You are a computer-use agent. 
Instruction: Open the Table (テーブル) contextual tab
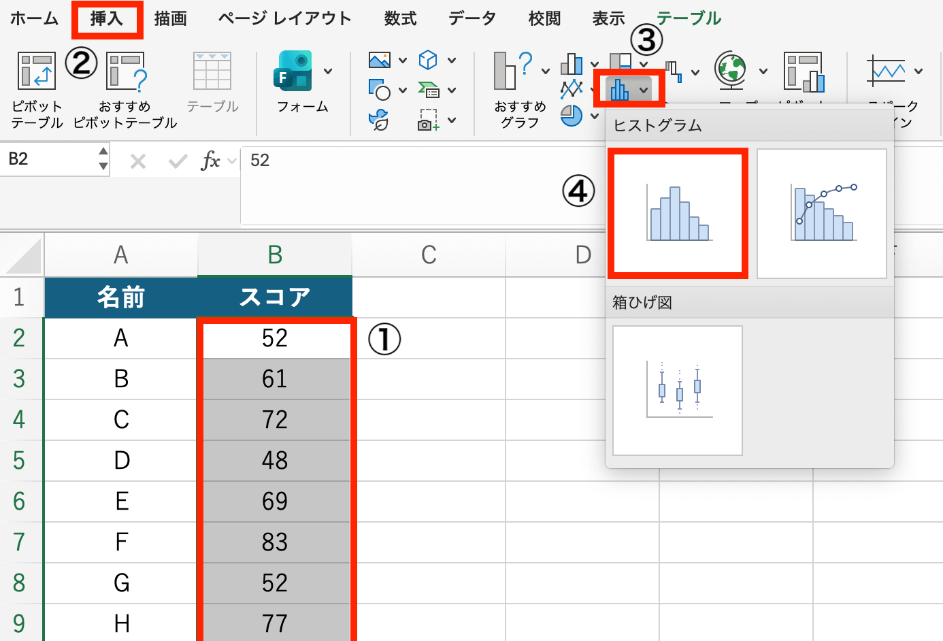click(x=689, y=18)
